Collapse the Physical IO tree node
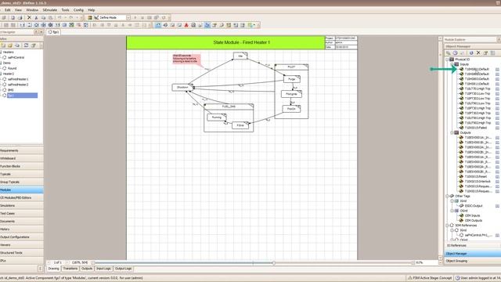The image size is (501, 282). click(x=447, y=60)
